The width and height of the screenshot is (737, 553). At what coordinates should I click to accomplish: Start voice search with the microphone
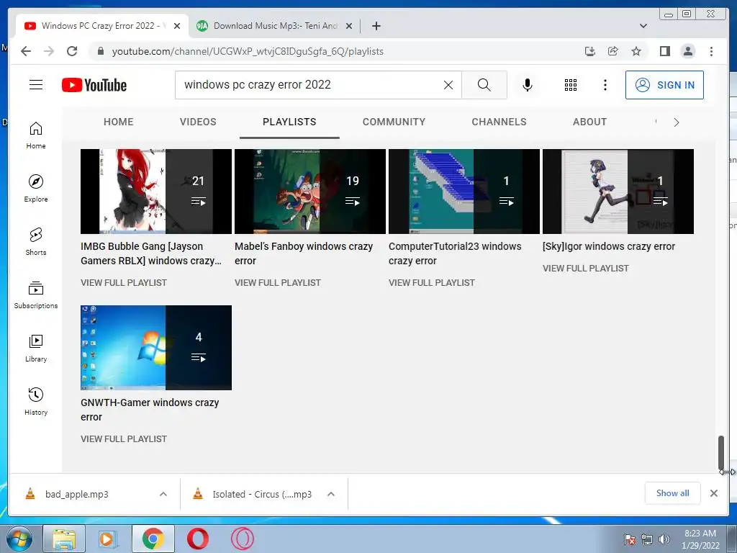tap(528, 85)
